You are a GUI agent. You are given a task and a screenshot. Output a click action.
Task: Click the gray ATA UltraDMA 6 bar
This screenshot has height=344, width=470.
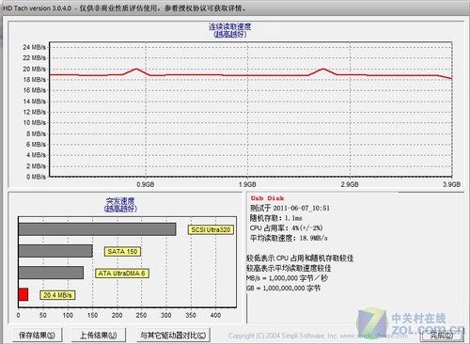51,273
